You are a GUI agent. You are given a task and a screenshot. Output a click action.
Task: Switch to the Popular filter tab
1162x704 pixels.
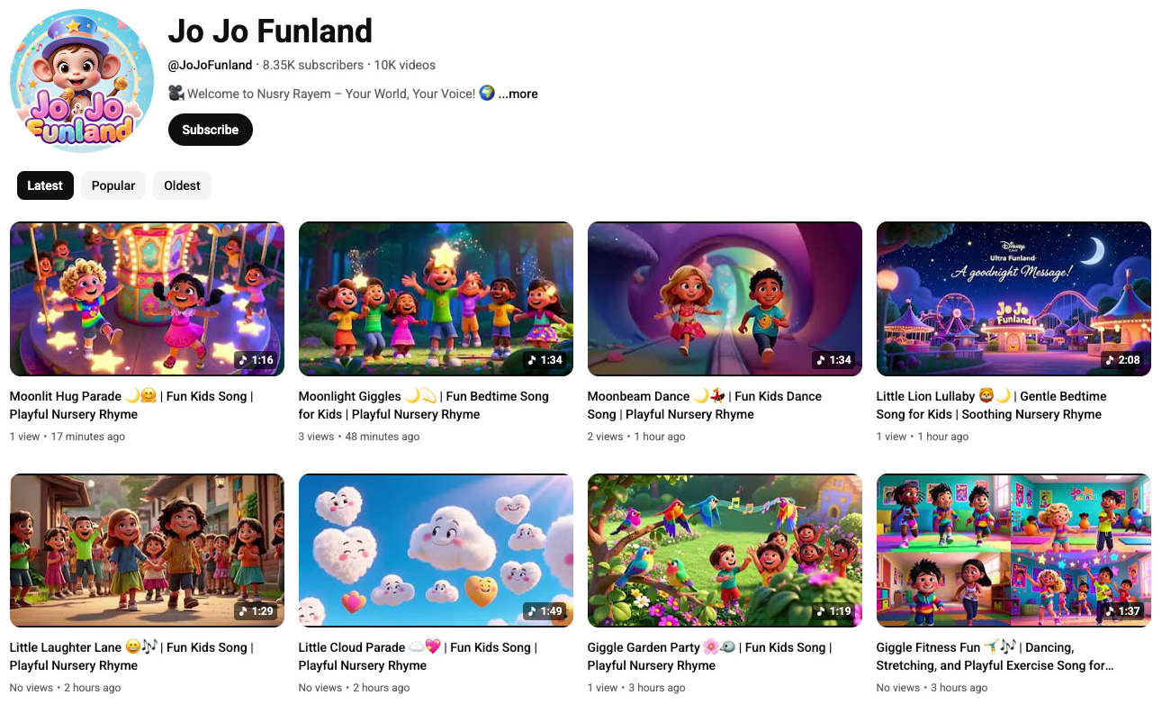(113, 185)
